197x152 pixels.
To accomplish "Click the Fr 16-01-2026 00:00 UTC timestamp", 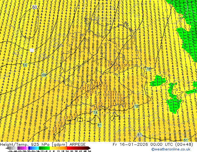I will pos(153,145).
